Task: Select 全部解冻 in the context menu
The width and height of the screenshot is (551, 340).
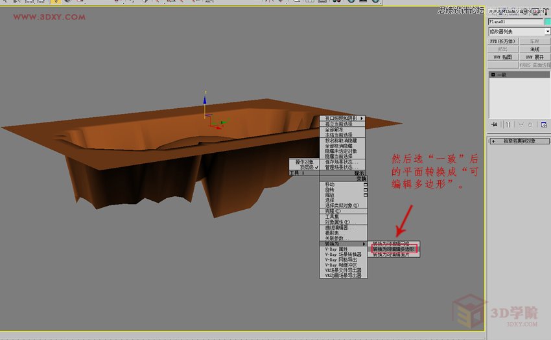Action: tap(342, 130)
